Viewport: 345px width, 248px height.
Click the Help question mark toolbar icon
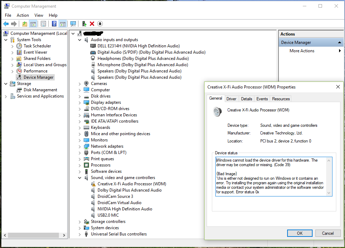point(54,24)
